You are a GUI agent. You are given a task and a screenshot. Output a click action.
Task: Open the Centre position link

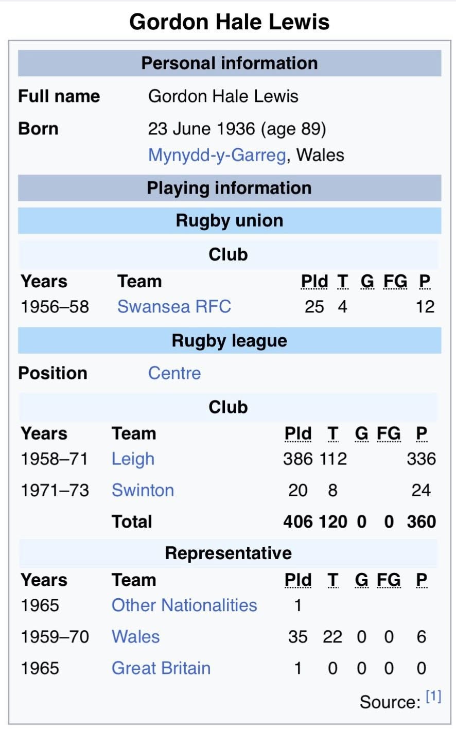(x=174, y=373)
